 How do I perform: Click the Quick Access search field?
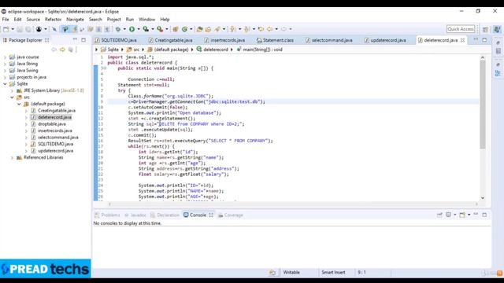(461, 29)
